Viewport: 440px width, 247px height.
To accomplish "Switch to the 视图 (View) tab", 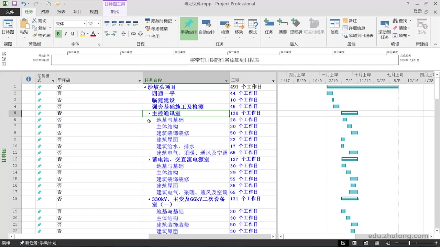I will coord(93,12).
